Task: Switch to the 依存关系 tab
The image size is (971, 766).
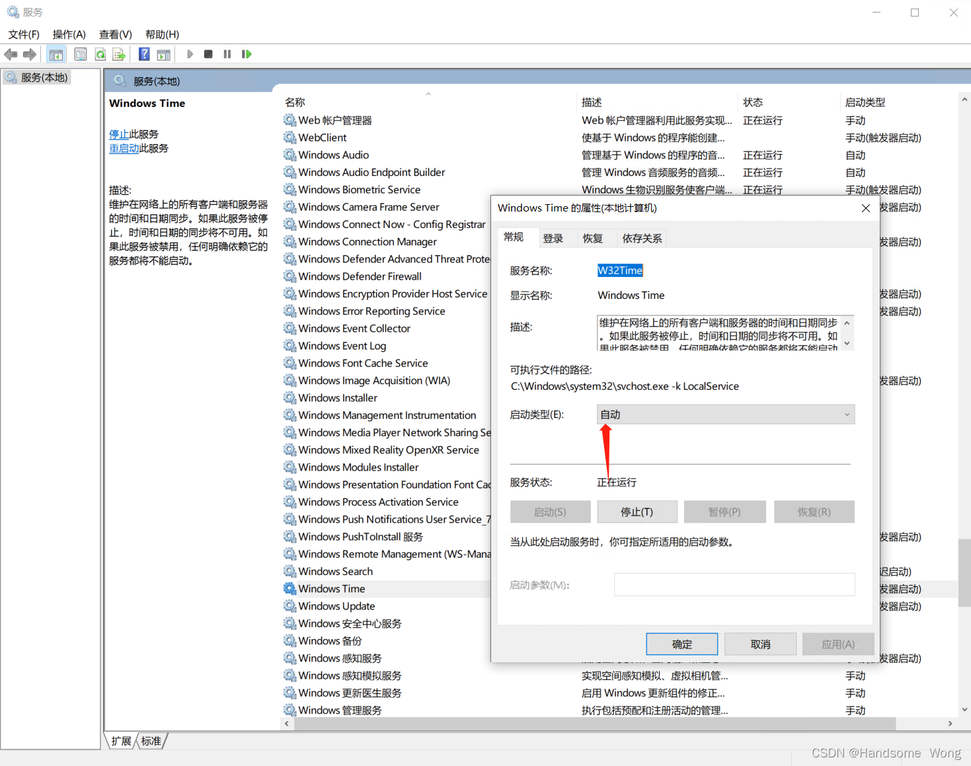Action: click(642, 239)
